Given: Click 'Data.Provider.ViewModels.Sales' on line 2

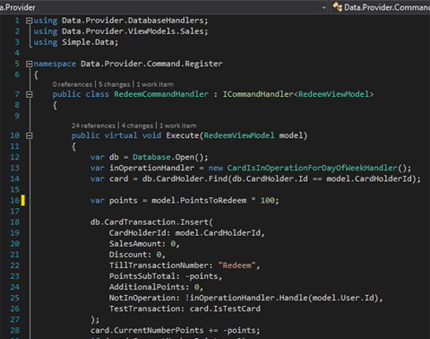Looking at the screenshot, I should coord(133,31).
